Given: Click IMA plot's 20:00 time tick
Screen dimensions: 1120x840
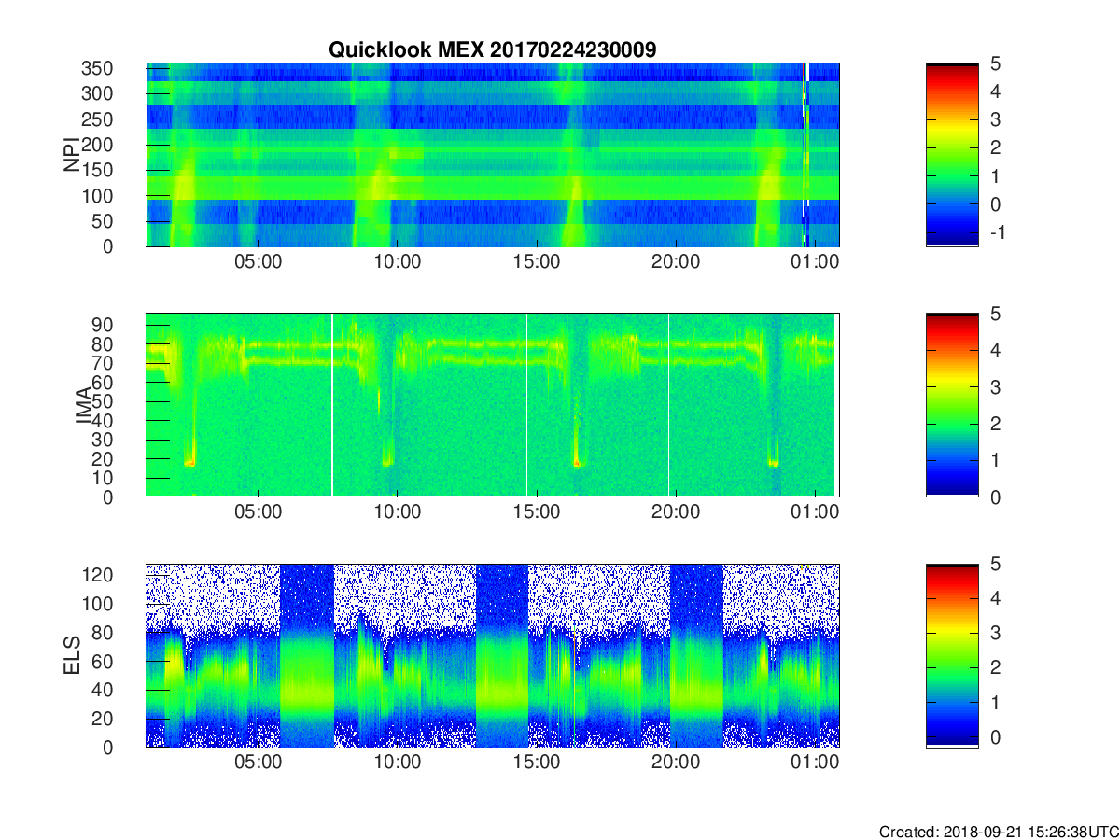Looking at the screenshot, I should (x=676, y=512).
